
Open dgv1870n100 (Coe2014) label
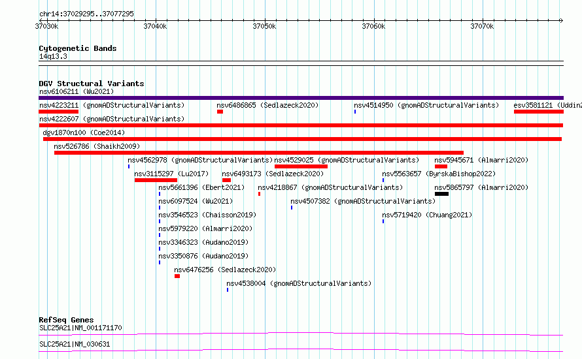point(84,133)
